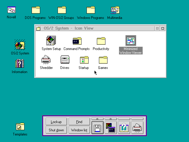Open the Novell desktop icon
This screenshot has height=142, width=189.
point(12,10)
